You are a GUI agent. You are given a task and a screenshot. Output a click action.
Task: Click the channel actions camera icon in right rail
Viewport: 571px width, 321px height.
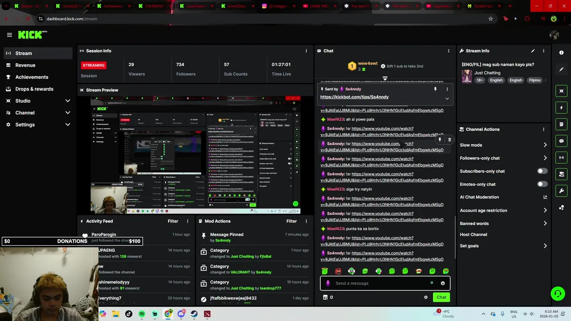[x=561, y=174]
